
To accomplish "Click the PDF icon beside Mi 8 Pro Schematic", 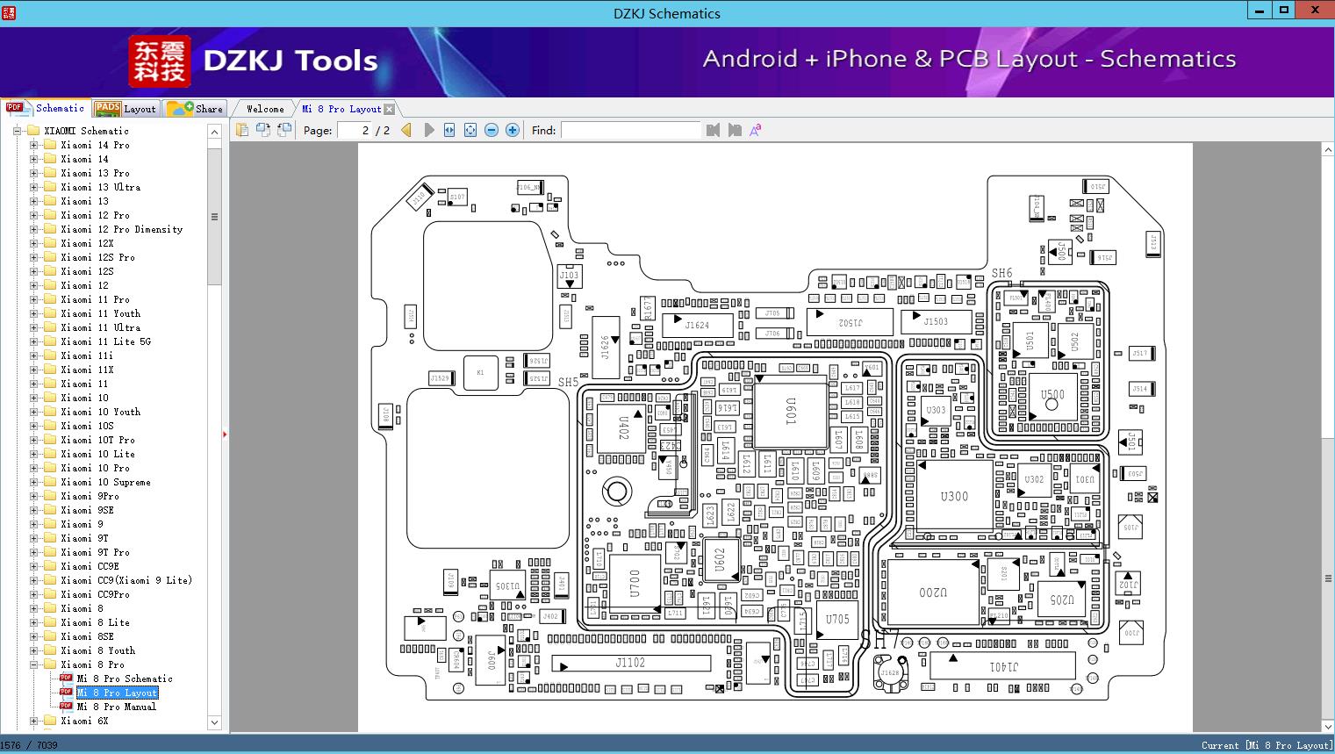I will point(66,679).
